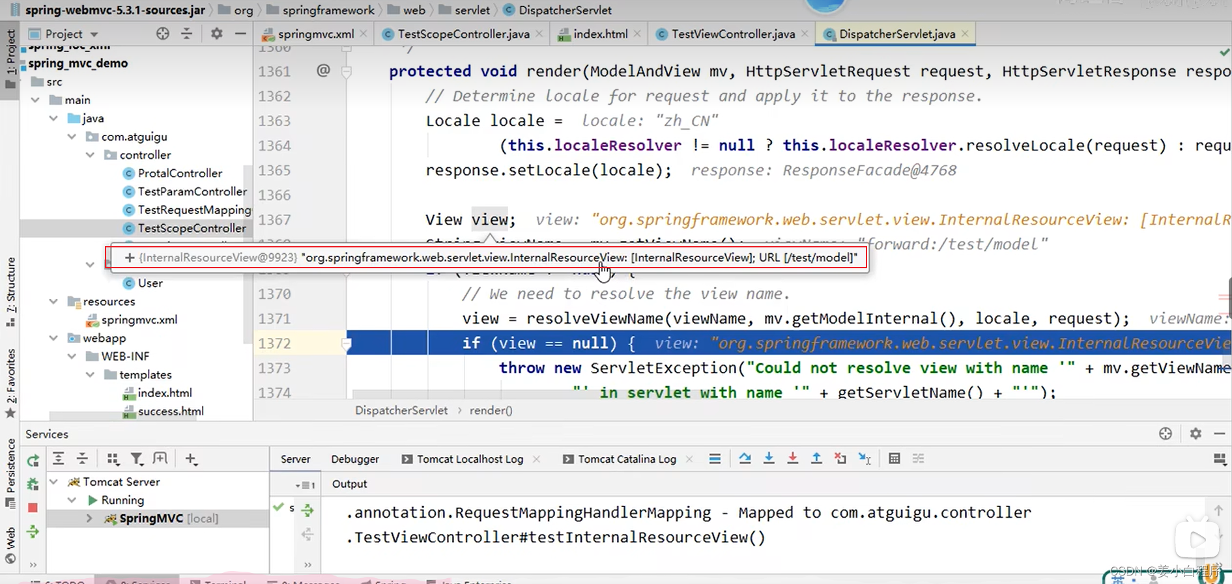Open ProtalController in the project tree
This screenshot has width=1232, height=584.
point(180,173)
